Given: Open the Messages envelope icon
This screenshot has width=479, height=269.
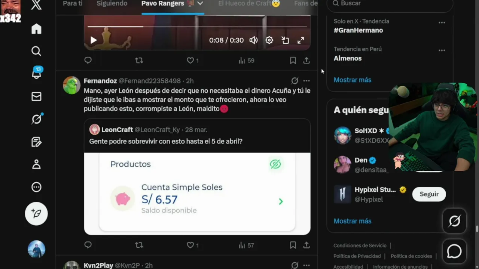Looking at the screenshot, I should tap(36, 97).
